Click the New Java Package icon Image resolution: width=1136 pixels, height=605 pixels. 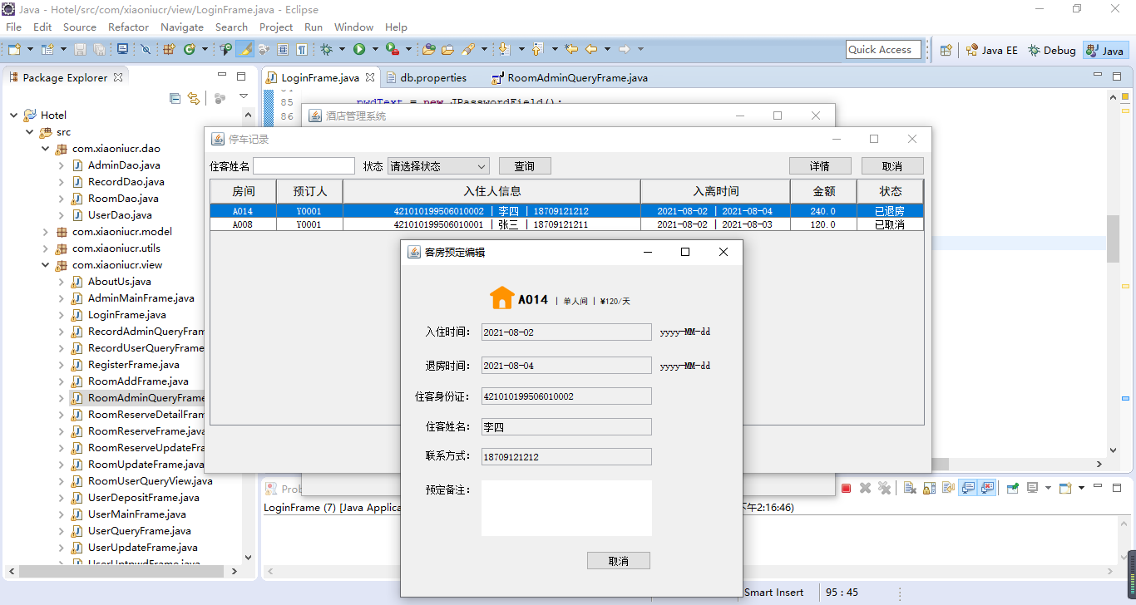168,50
